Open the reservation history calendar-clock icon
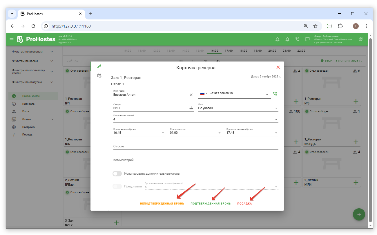Image resolution: width=377 pixels, height=235 pixels. (x=99, y=75)
